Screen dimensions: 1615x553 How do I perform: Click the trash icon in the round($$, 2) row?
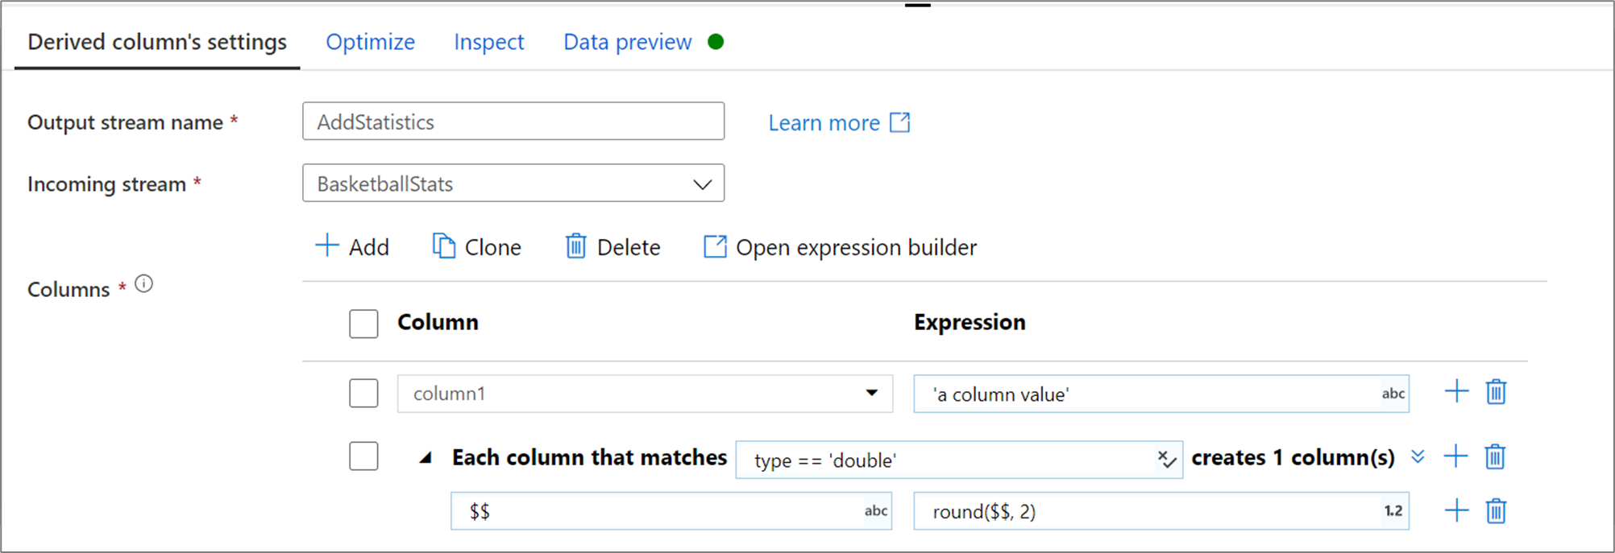click(x=1496, y=510)
